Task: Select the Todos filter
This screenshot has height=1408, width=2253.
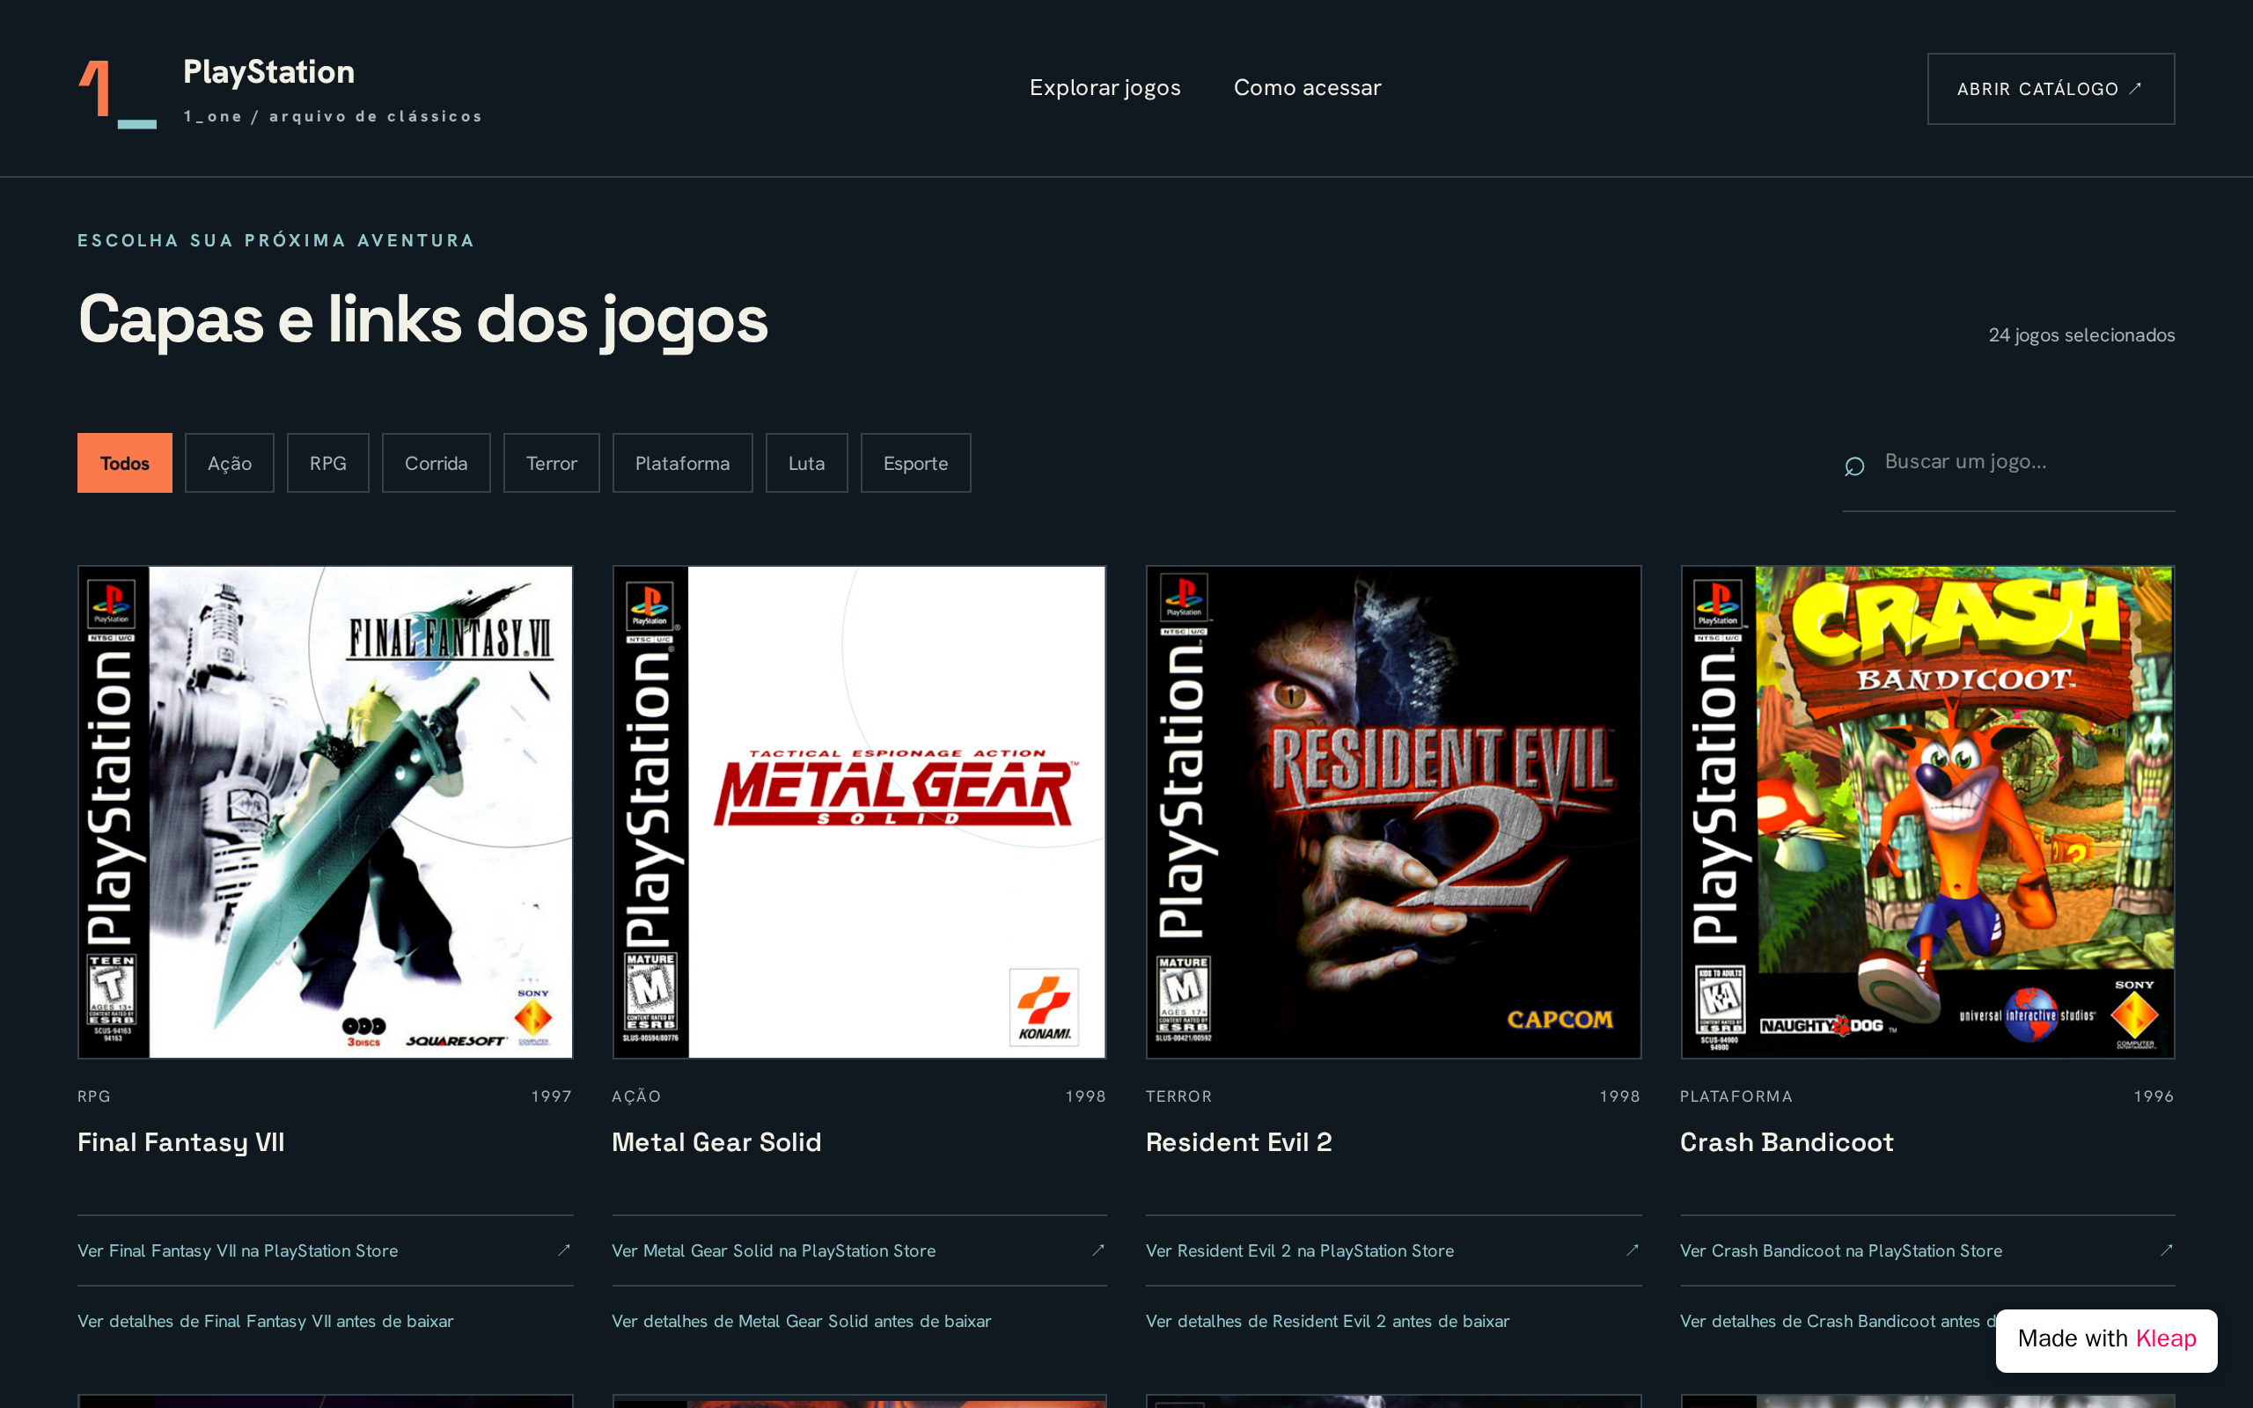Action: pos(125,463)
